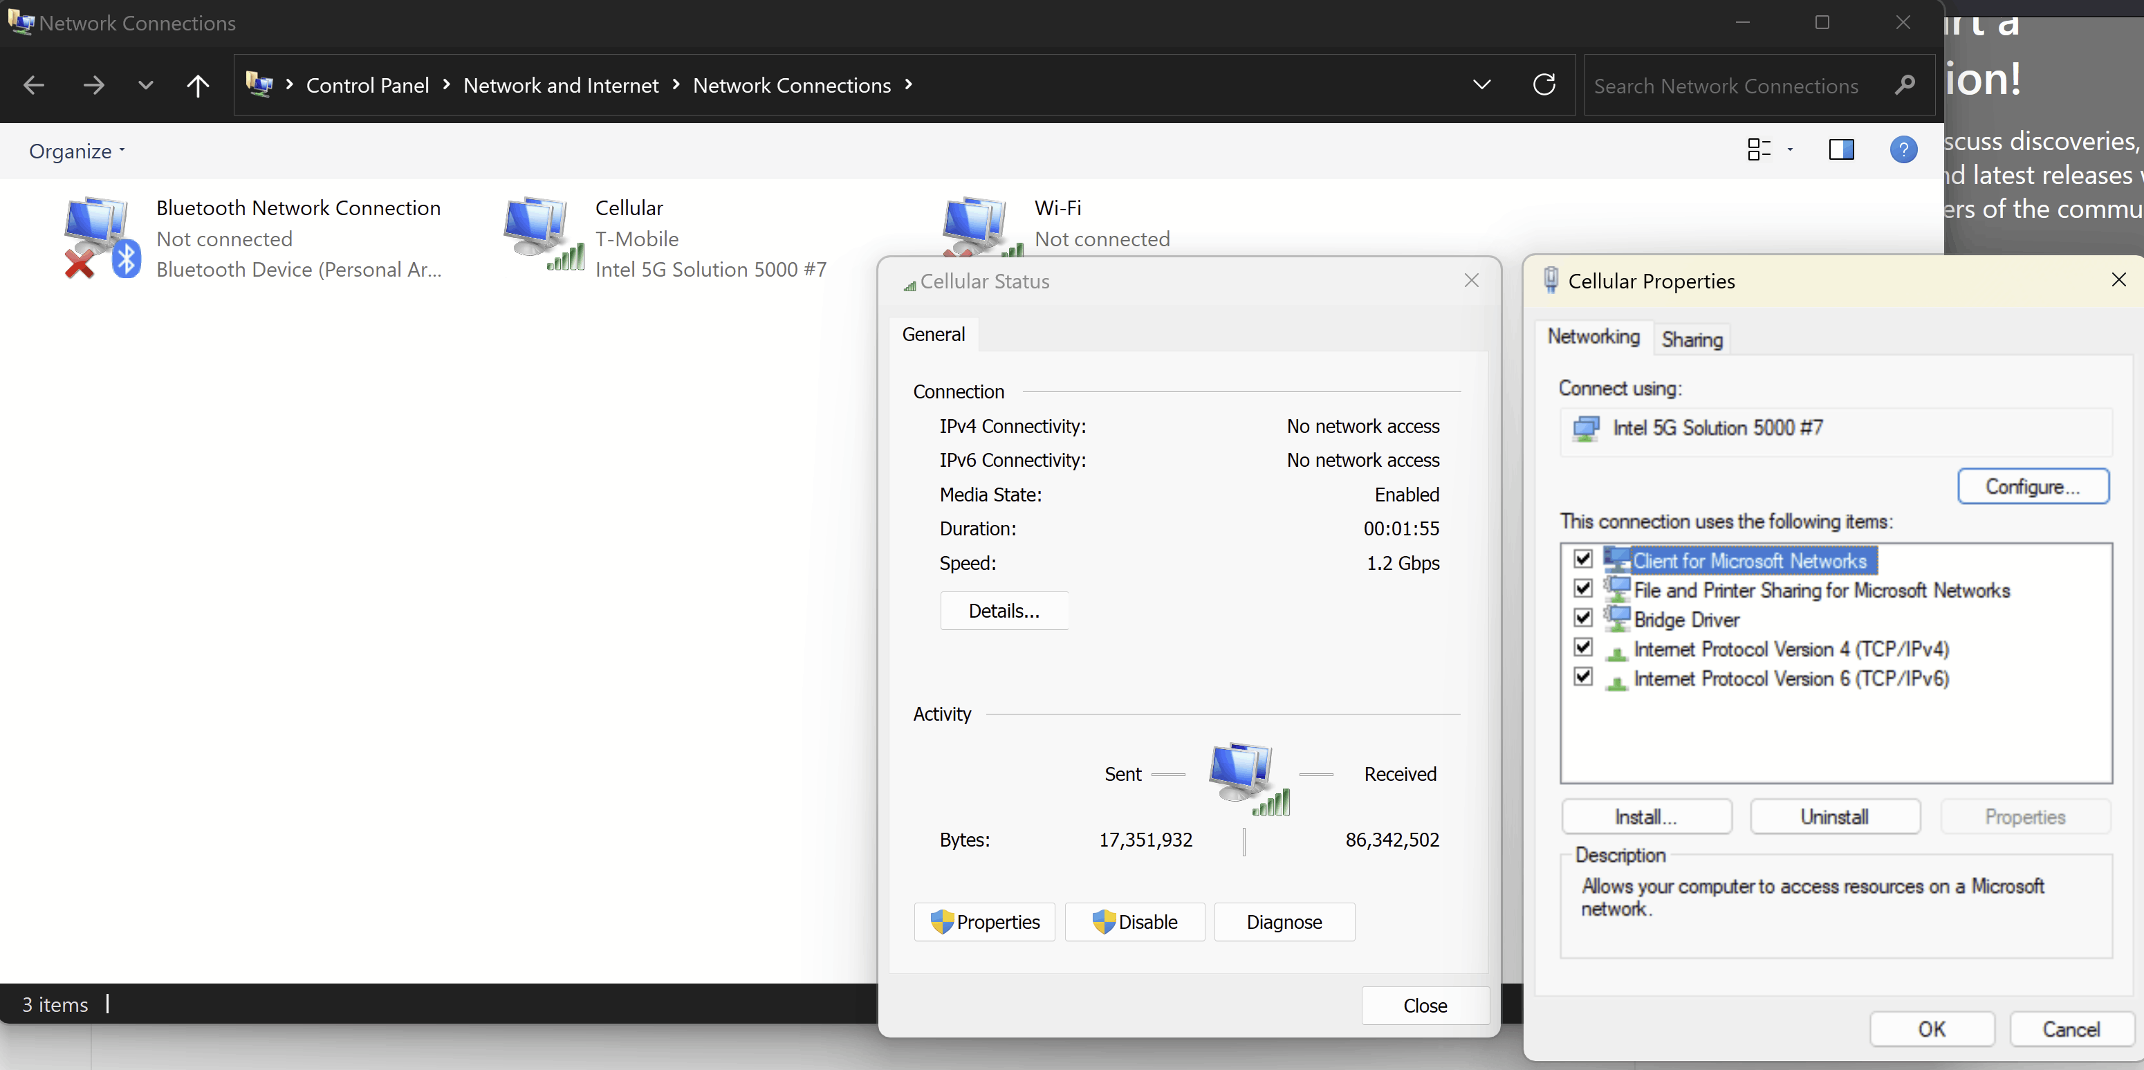2144x1070 pixels.
Task: Click the Diagnose button
Action: tap(1284, 922)
